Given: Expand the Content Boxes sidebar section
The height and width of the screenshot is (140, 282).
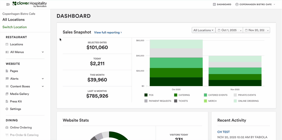Looking at the screenshot, I should pyautogui.click(x=43, y=86).
